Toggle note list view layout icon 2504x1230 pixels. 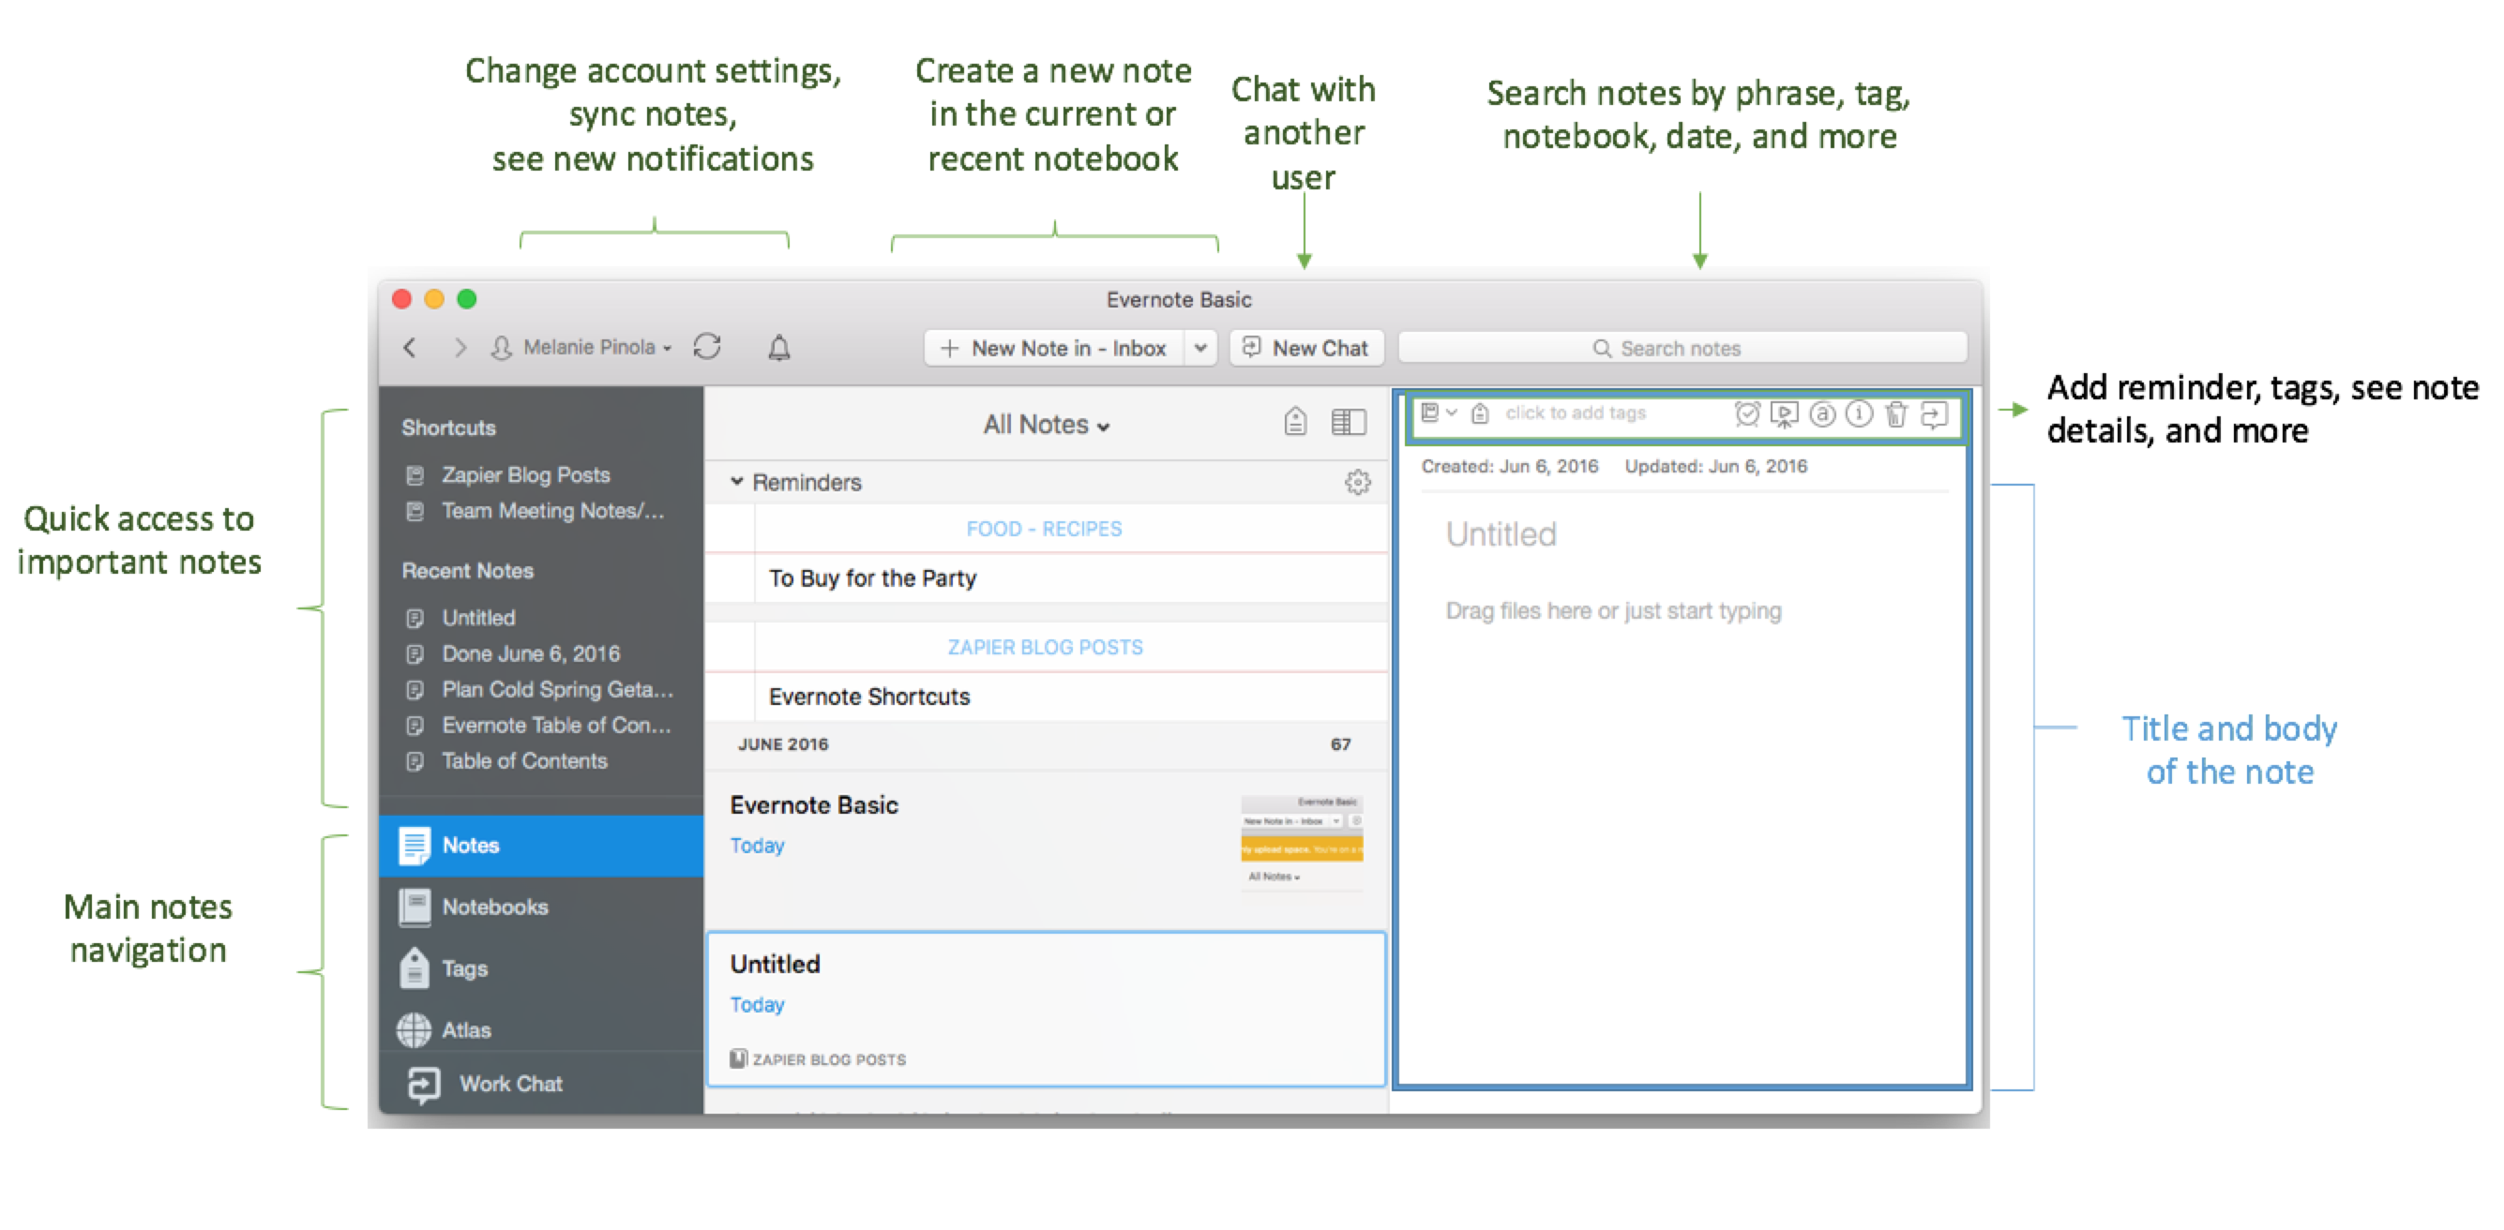(1349, 422)
